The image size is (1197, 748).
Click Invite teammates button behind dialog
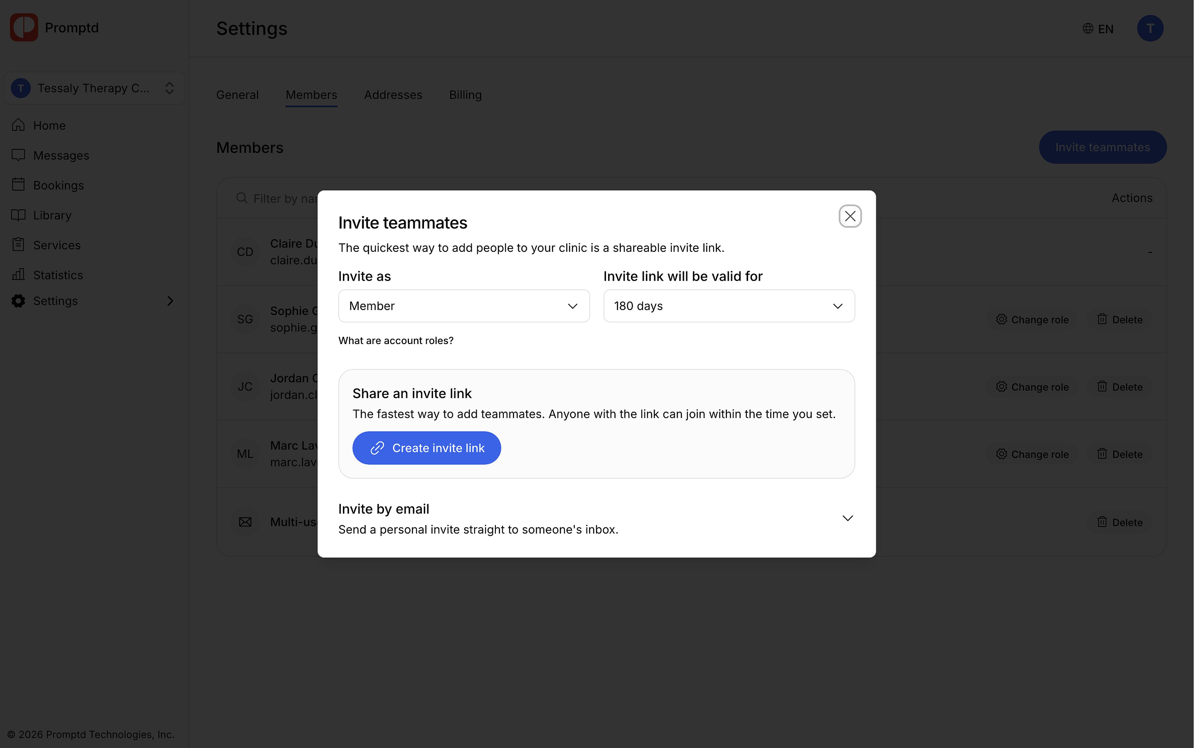(x=1103, y=147)
